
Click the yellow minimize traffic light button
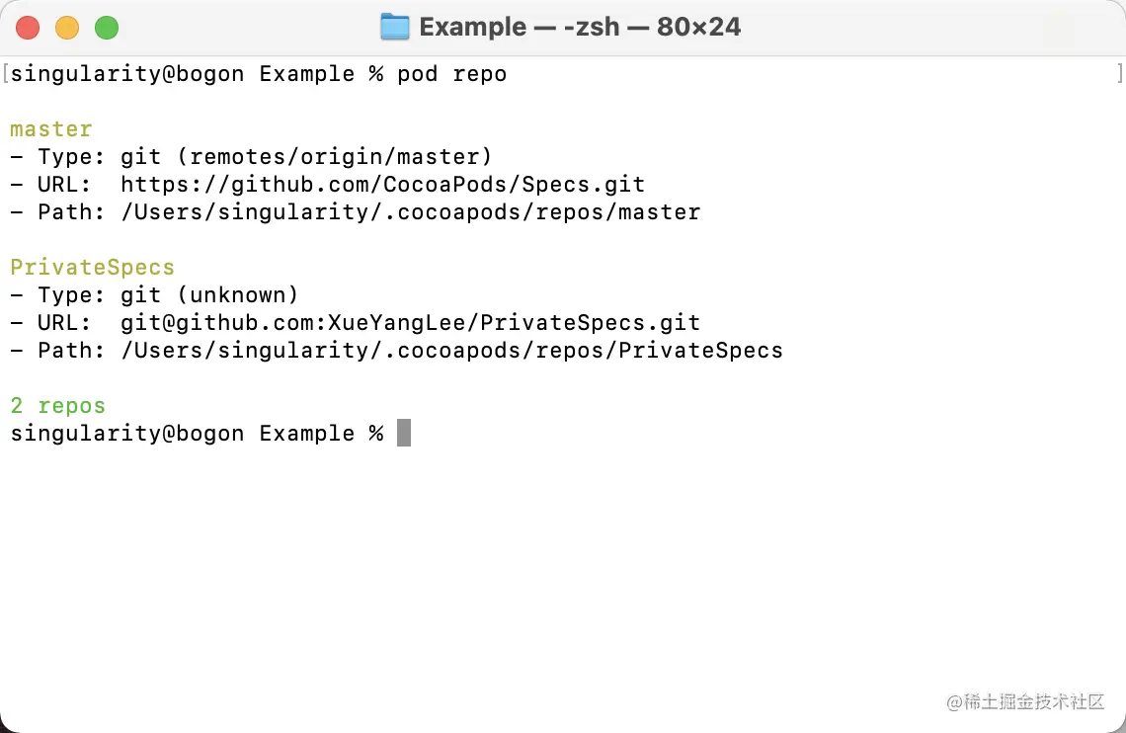pyautogui.click(x=67, y=28)
